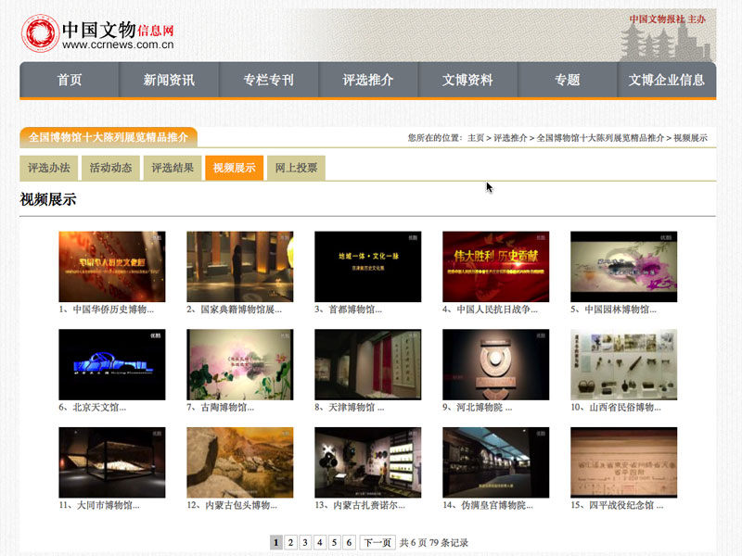
Task: Click caption link 9、河北博物院...
Action: pyautogui.click(x=478, y=408)
